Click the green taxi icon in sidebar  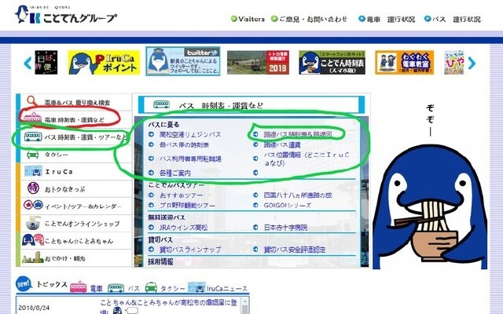[33, 155]
